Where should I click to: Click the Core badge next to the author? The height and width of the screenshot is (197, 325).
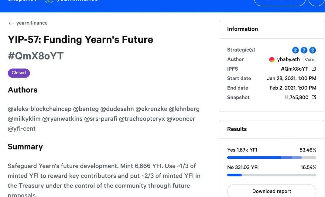click(x=309, y=59)
